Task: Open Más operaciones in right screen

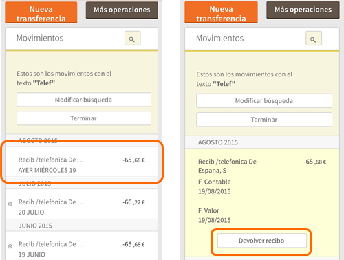Action: coord(303,10)
